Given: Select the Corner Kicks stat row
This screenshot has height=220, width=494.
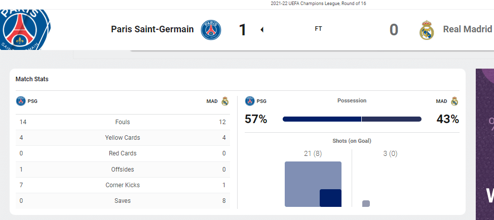Looking at the screenshot, I should point(123,185).
